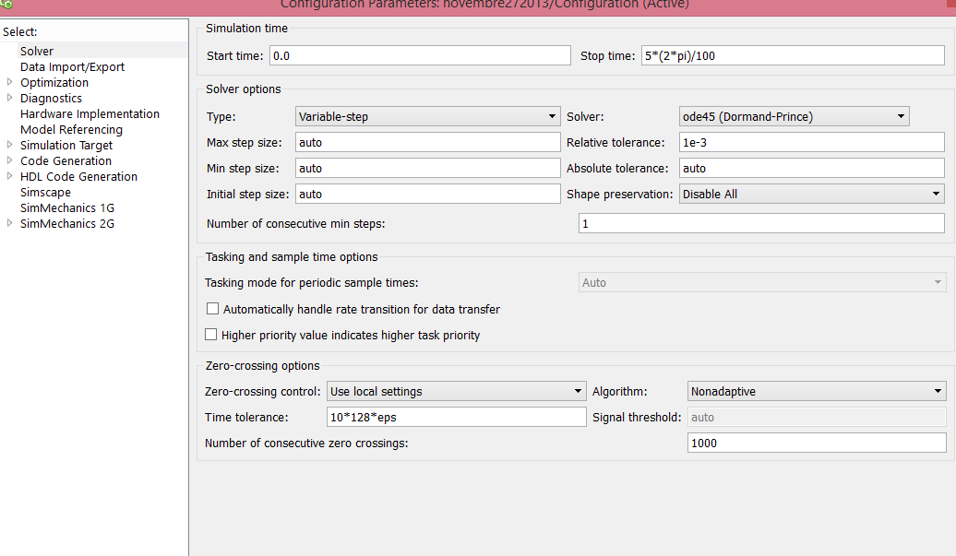Open the Simscape settings pane
The height and width of the screenshot is (556, 956).
click(45, 192)
